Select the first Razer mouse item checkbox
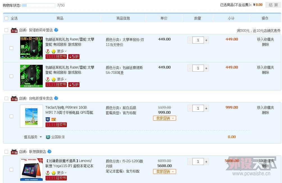The image size is (282, 183). coord(11,48)
